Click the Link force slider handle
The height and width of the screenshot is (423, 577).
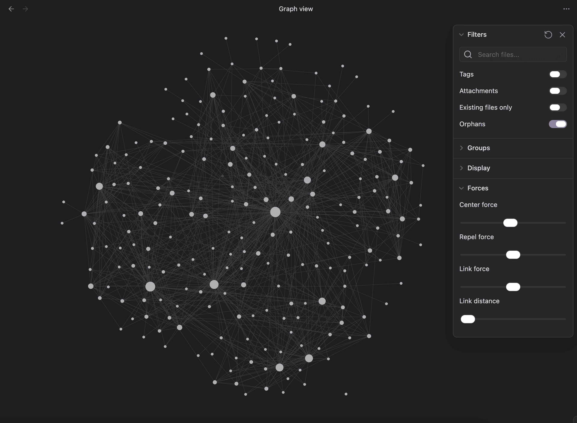click(x=513, y=287)
